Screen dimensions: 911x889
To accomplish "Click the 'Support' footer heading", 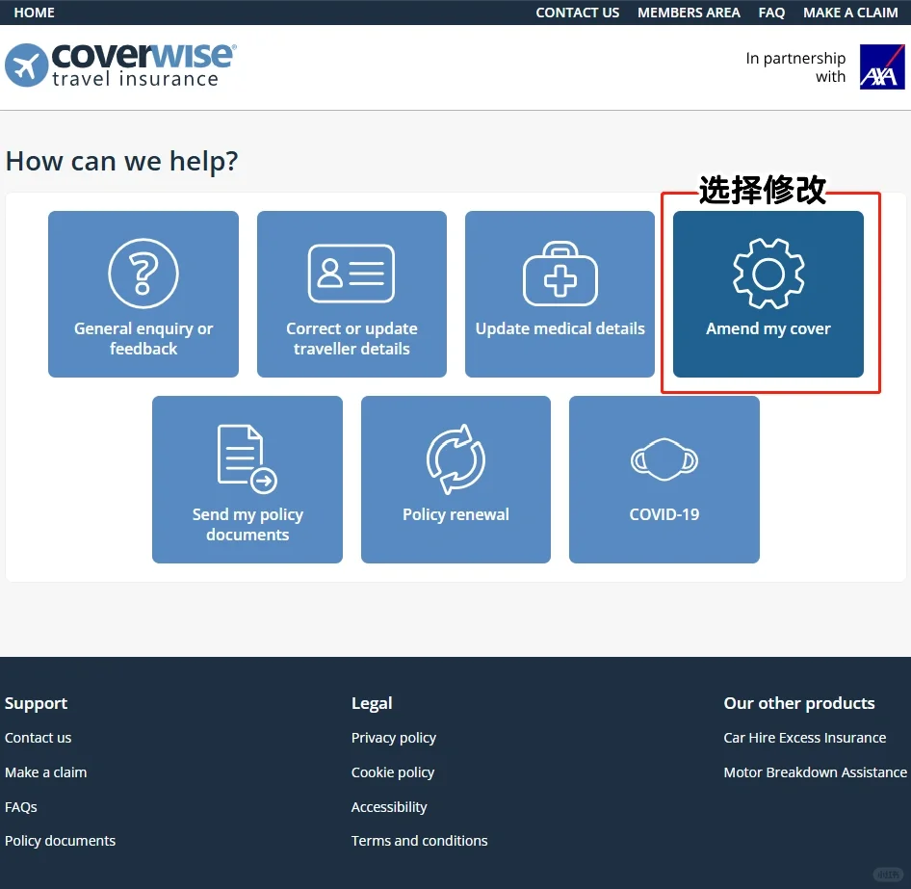I will (36, 703).
